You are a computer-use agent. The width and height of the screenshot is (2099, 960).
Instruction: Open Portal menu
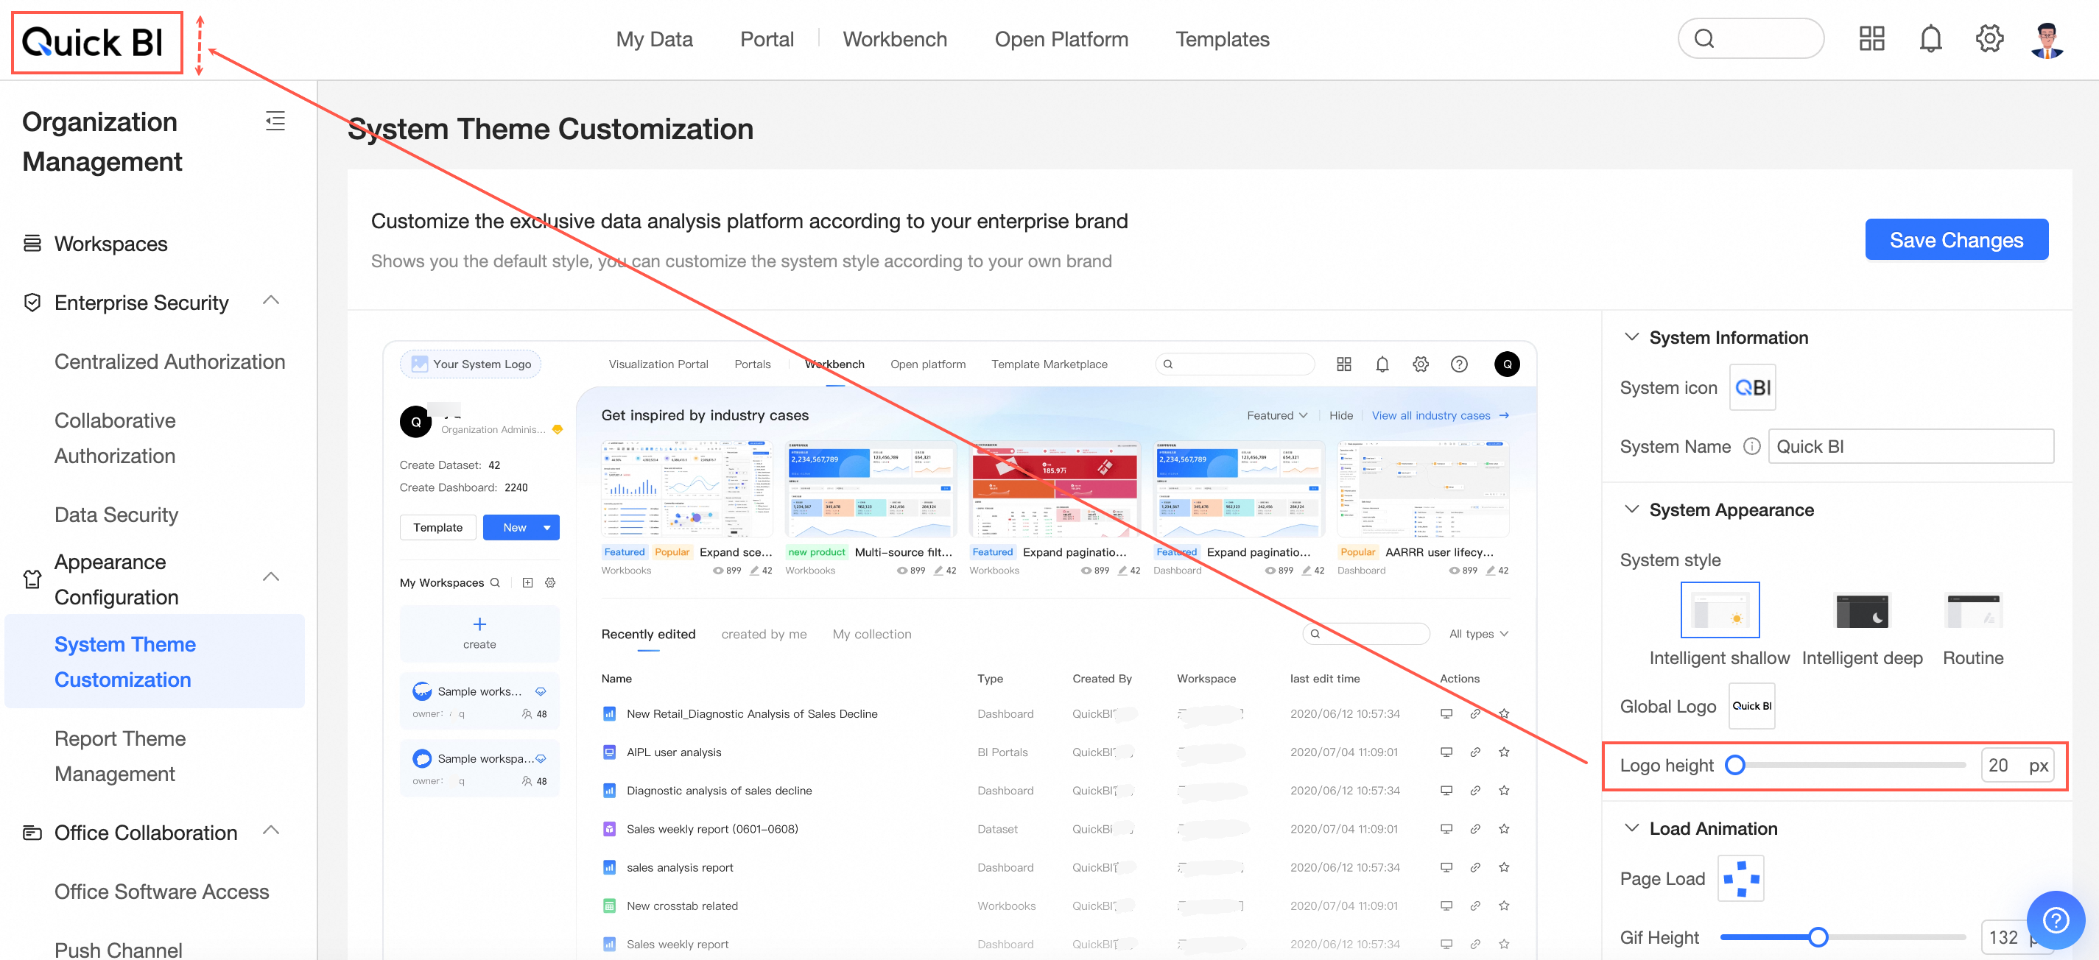point(767,39)
